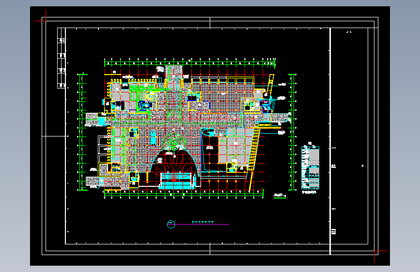Select the red crosshair at the sheet's top-left corner
The width and height of the screenshot is (420, 272).
[x=46, y=21]
